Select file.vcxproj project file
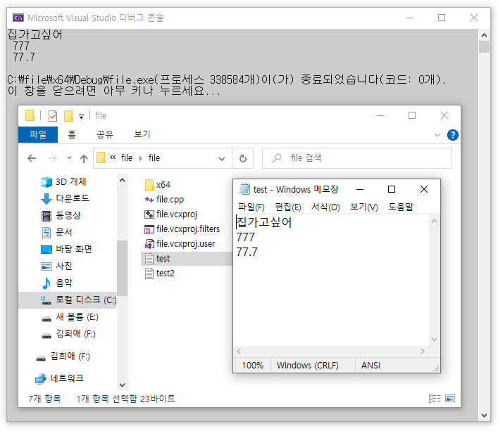The height and width of the screenshot is (431, 498). pos(171,214)
